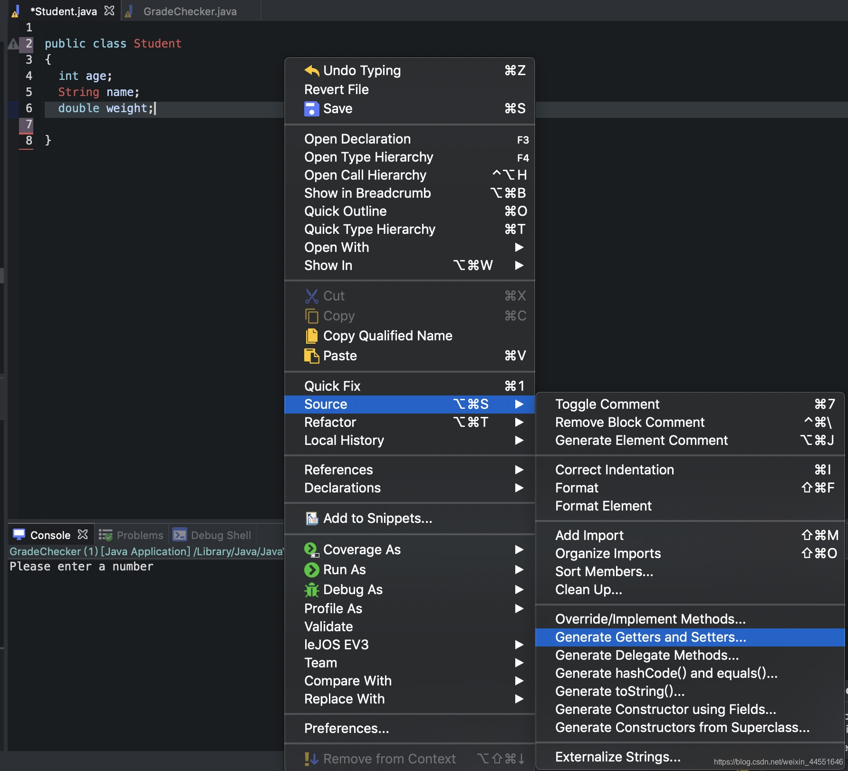This screenshot has height=771, width=848.
Task: Choose Generate Constructor using Fields
Action: pyautogui.click(x=690, y=710)
